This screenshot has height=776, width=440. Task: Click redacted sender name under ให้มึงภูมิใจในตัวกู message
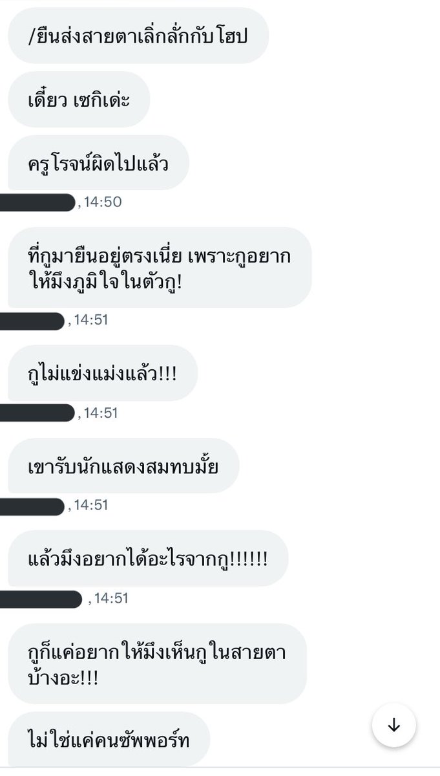pos(32,320)
